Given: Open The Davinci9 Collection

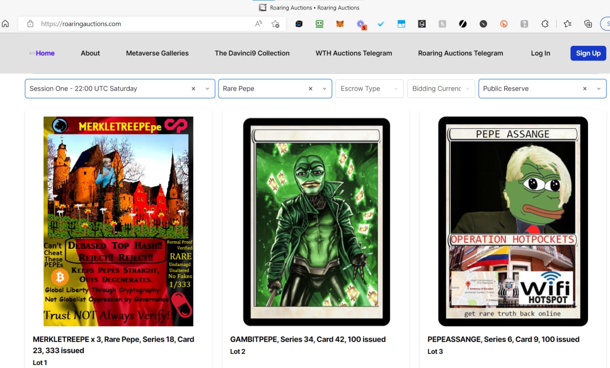Looking at the screenshot, I should (252, 53).
